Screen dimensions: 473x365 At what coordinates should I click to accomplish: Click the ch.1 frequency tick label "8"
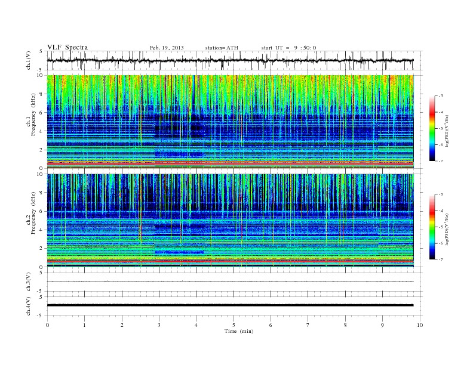tap(41, 94)
